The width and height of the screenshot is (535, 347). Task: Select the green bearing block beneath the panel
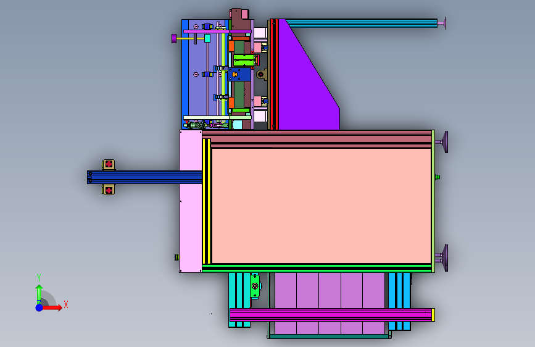[x=255, y=286]
